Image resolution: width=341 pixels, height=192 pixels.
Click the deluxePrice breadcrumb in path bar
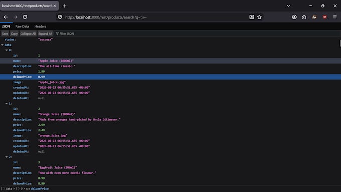40,189
